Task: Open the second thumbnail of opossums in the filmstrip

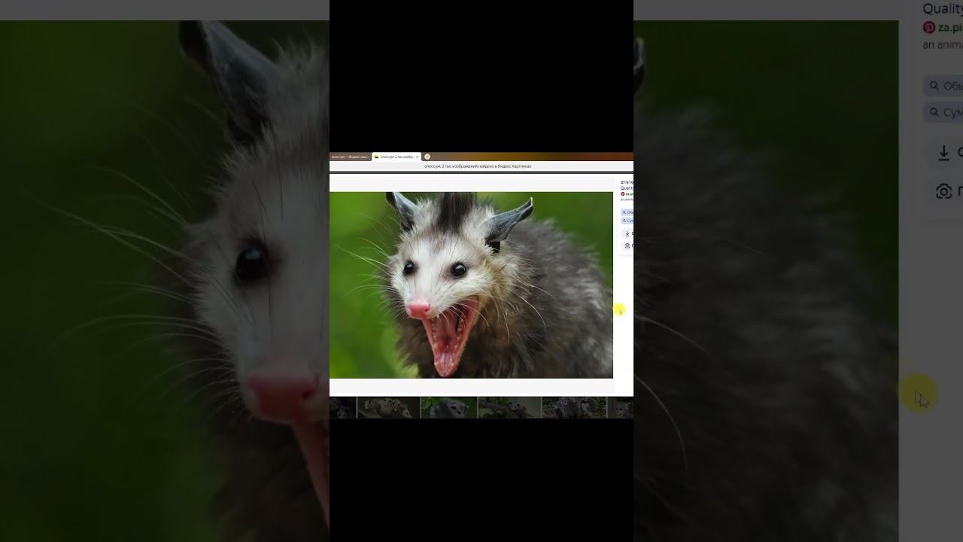Action: point(387,407)
